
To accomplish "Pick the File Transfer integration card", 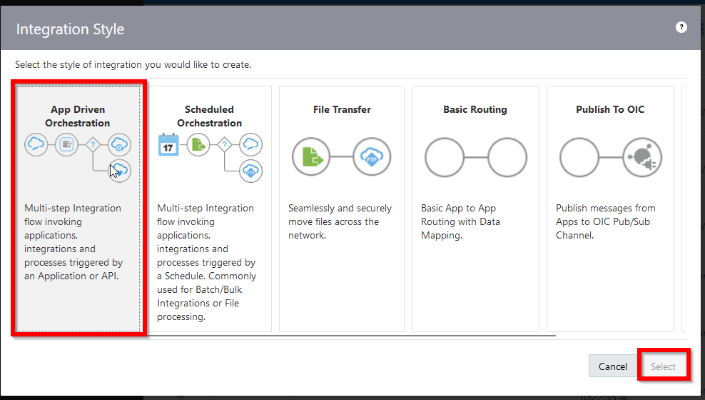I will (x=342, y=209).
